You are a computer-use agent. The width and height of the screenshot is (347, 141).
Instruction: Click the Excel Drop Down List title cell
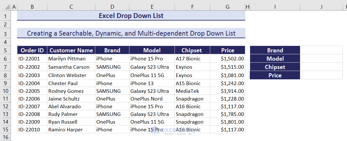(131, 16)
